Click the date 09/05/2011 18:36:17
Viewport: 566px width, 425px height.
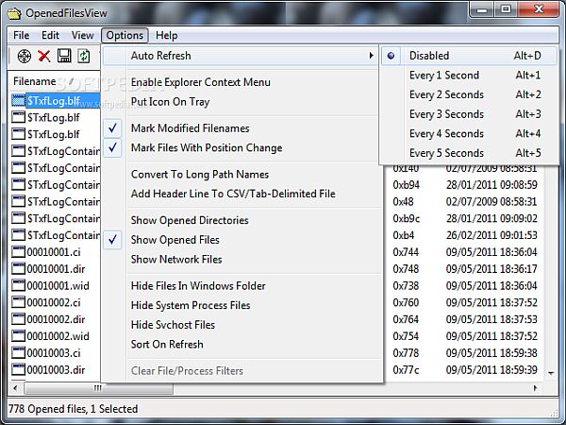(x=491, y=268)
